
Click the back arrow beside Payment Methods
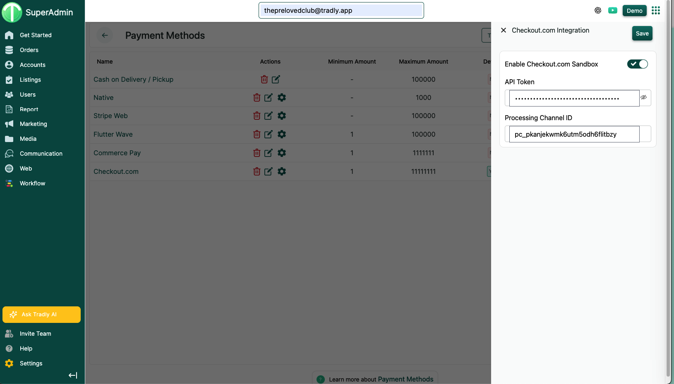pos(105,36)
